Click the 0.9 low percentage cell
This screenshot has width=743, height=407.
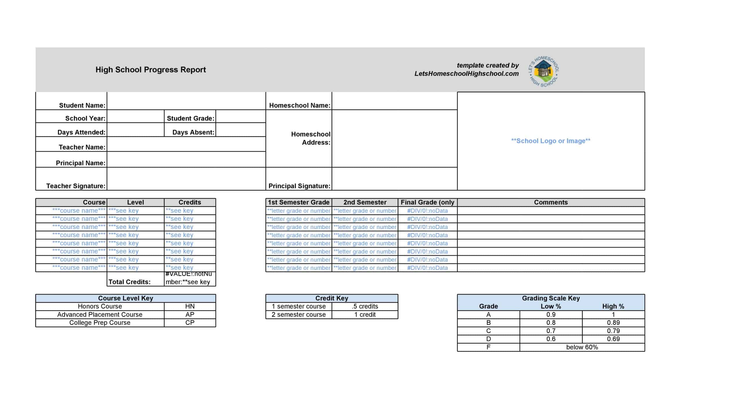pos(551,315)
